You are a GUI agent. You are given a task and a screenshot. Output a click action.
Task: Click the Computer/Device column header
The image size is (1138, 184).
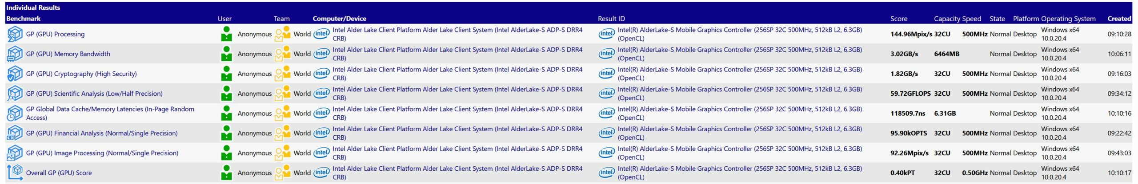[x=339, y=19]
